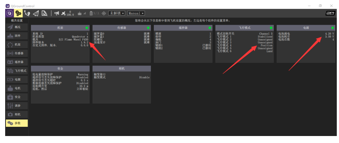Click return altitude value 30.0 m
This screenshot has width=339, height=143.
pyautogui.click(x=84, y=86)
